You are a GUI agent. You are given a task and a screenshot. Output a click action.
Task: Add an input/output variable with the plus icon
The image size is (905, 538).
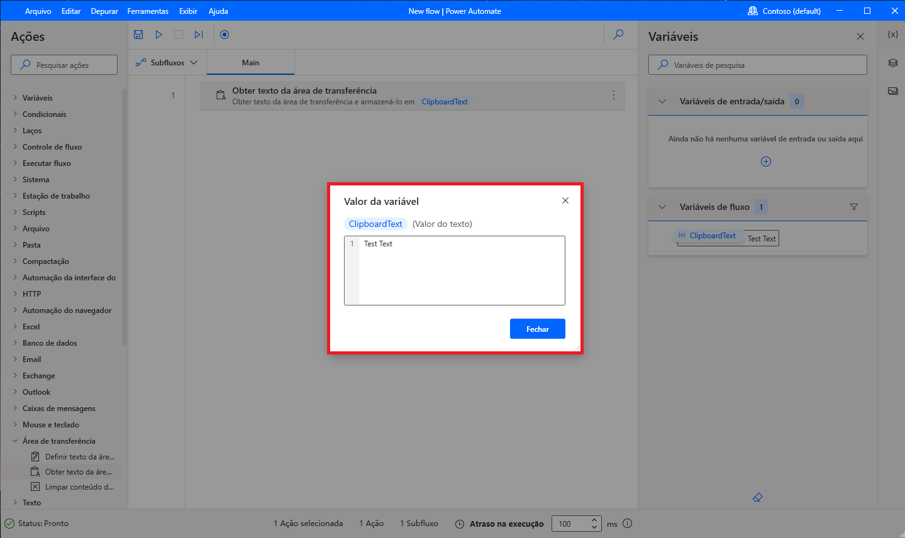click(x=765, y=162)
